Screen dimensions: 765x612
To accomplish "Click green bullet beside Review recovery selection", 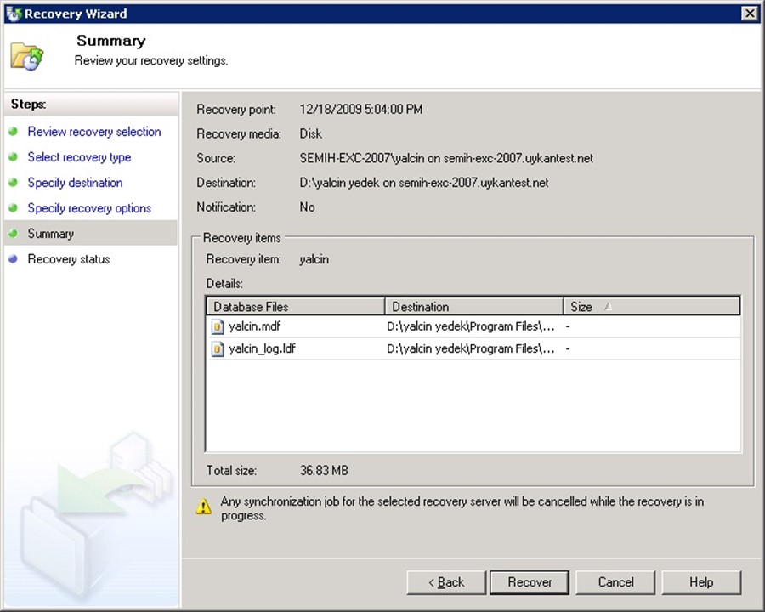I will [x=13, y=132].
